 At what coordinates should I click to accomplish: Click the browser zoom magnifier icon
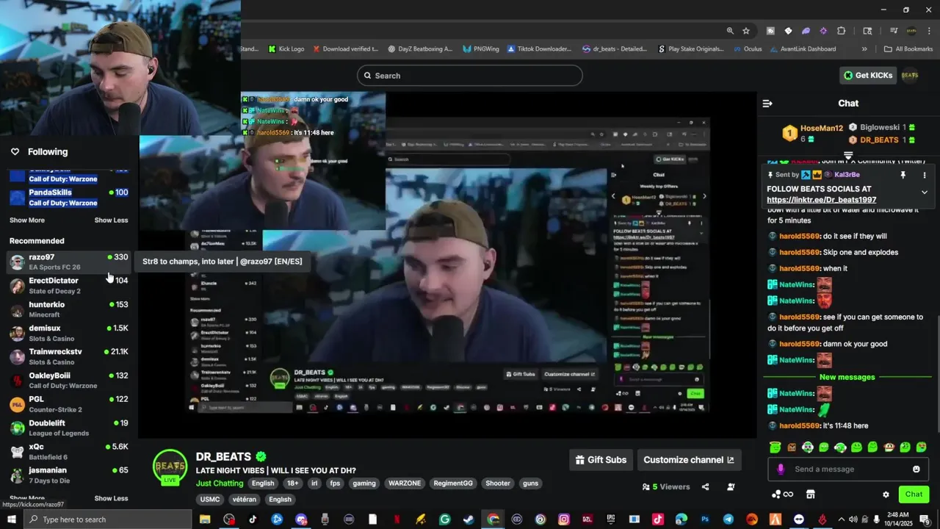click(730, 31)
